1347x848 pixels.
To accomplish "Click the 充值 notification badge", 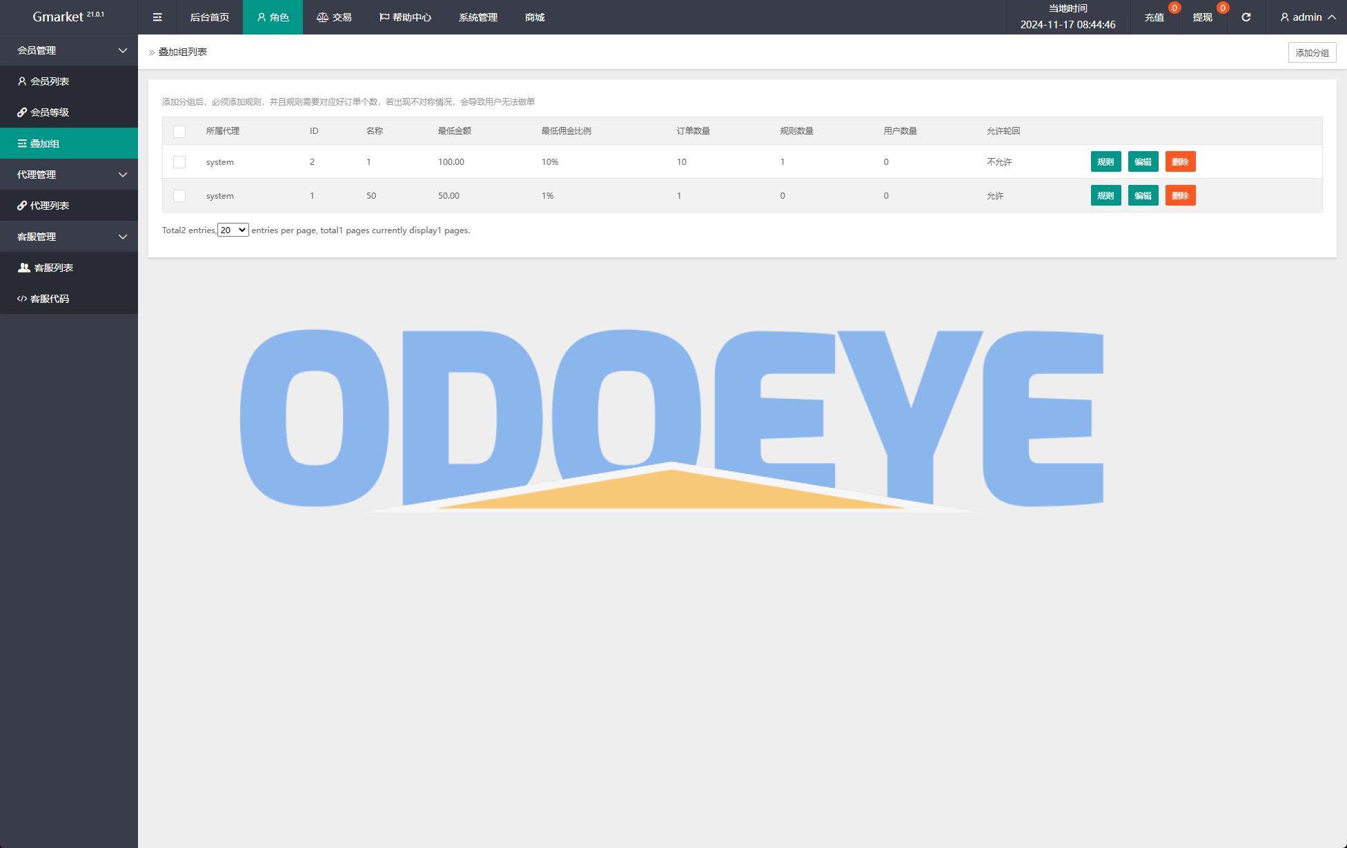I will click(1174, 8).
